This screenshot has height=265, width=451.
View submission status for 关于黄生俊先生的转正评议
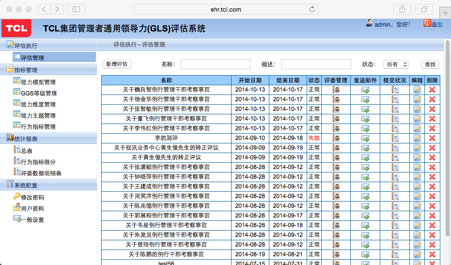coord(395,157)
